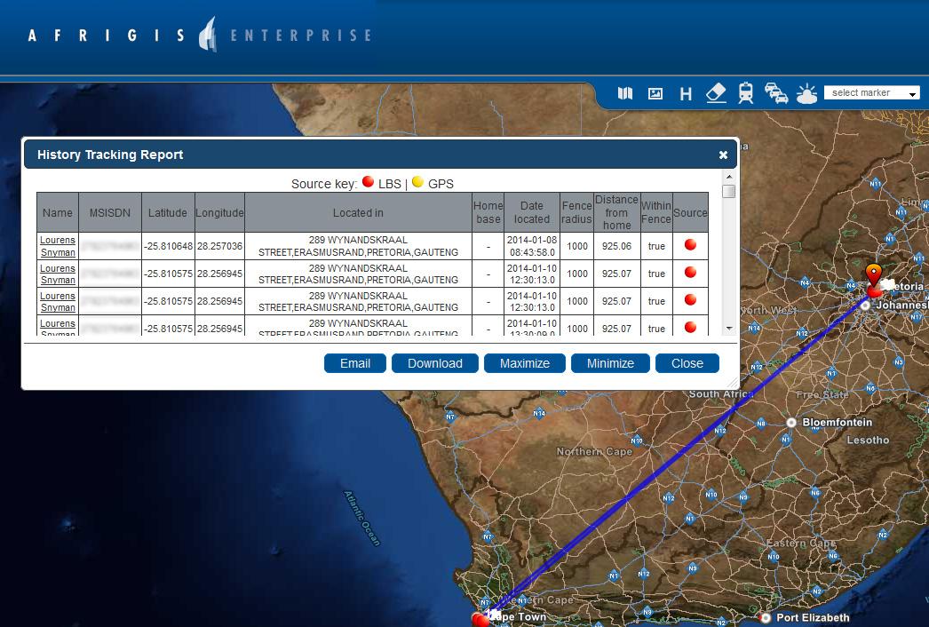Click the folded map icon in toolbar
Viewport: 929px width, 627px height.
tap(625, 93)
